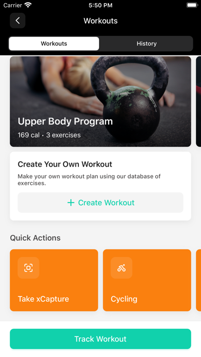Tap the 5:50 PM clock in status bar

100,5
